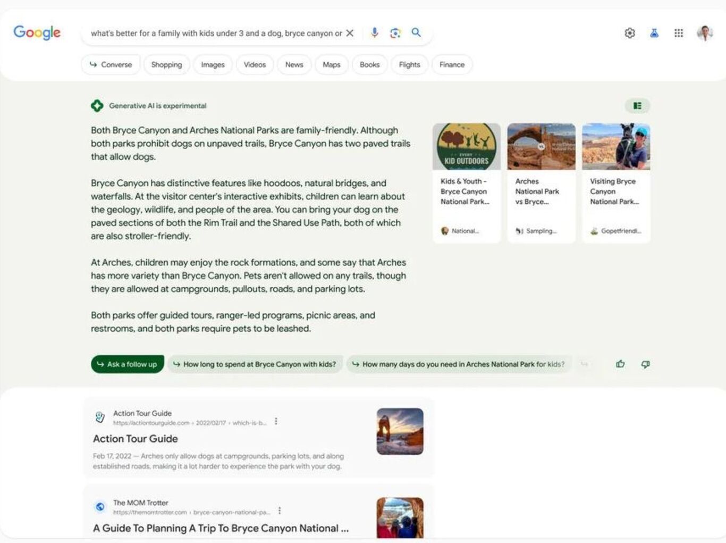Click the magnifying glass search icon
The height and width of the screenshot is (543, 726).
click(416, 33)
